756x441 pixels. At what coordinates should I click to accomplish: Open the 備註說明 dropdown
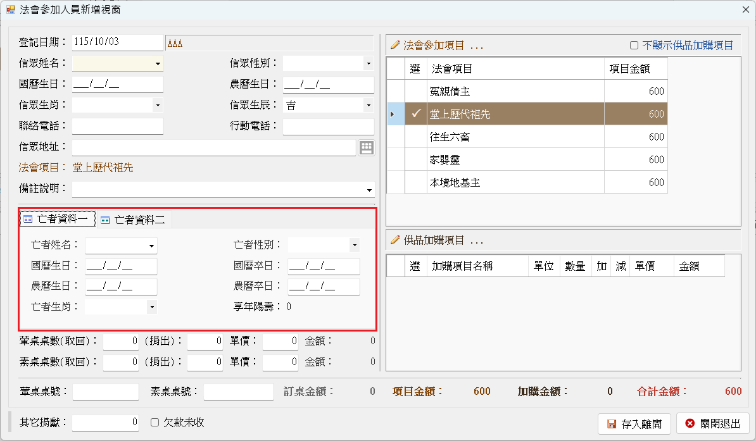tap(369, 190)
